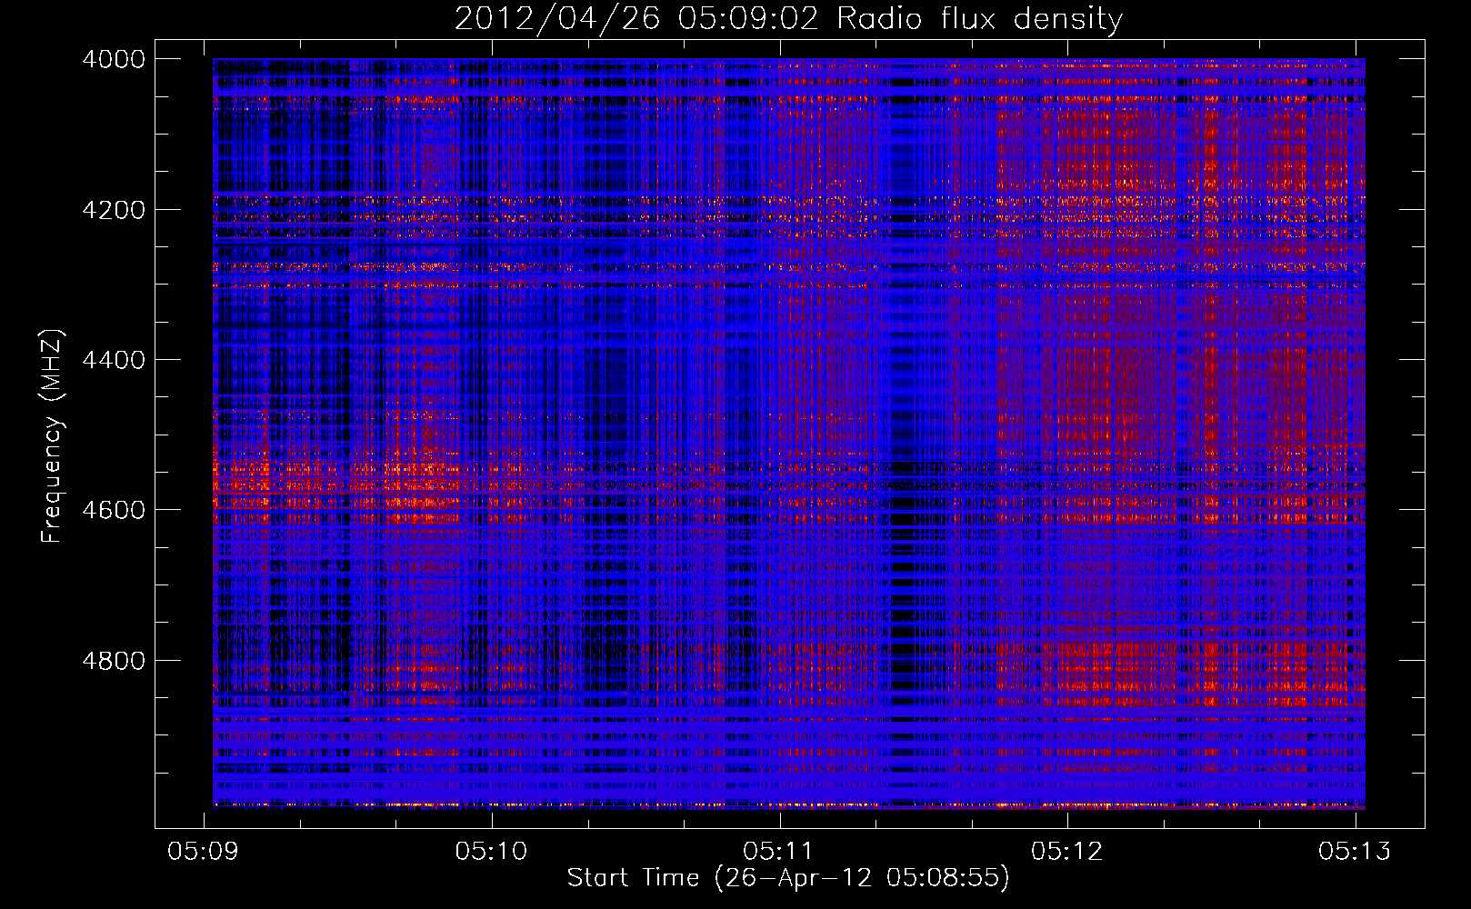Click the 05:13 time axis label
Image resolution: width=1471 pixels, height=909 pixels.
(1356, 851)
